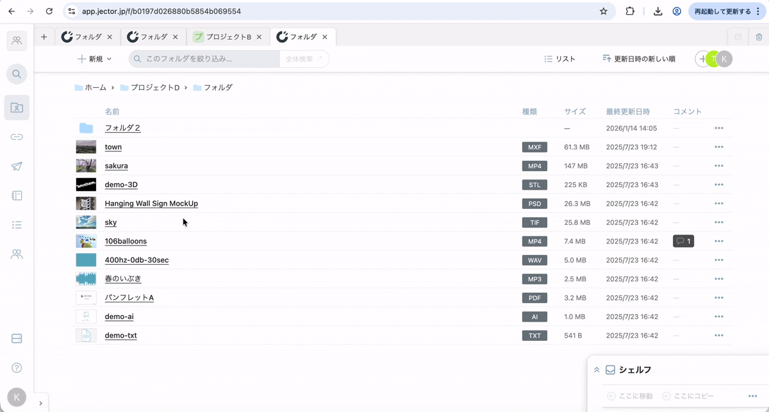Click the trash icon at top right
Screen dimensions: 769x412
click(759, 37)
